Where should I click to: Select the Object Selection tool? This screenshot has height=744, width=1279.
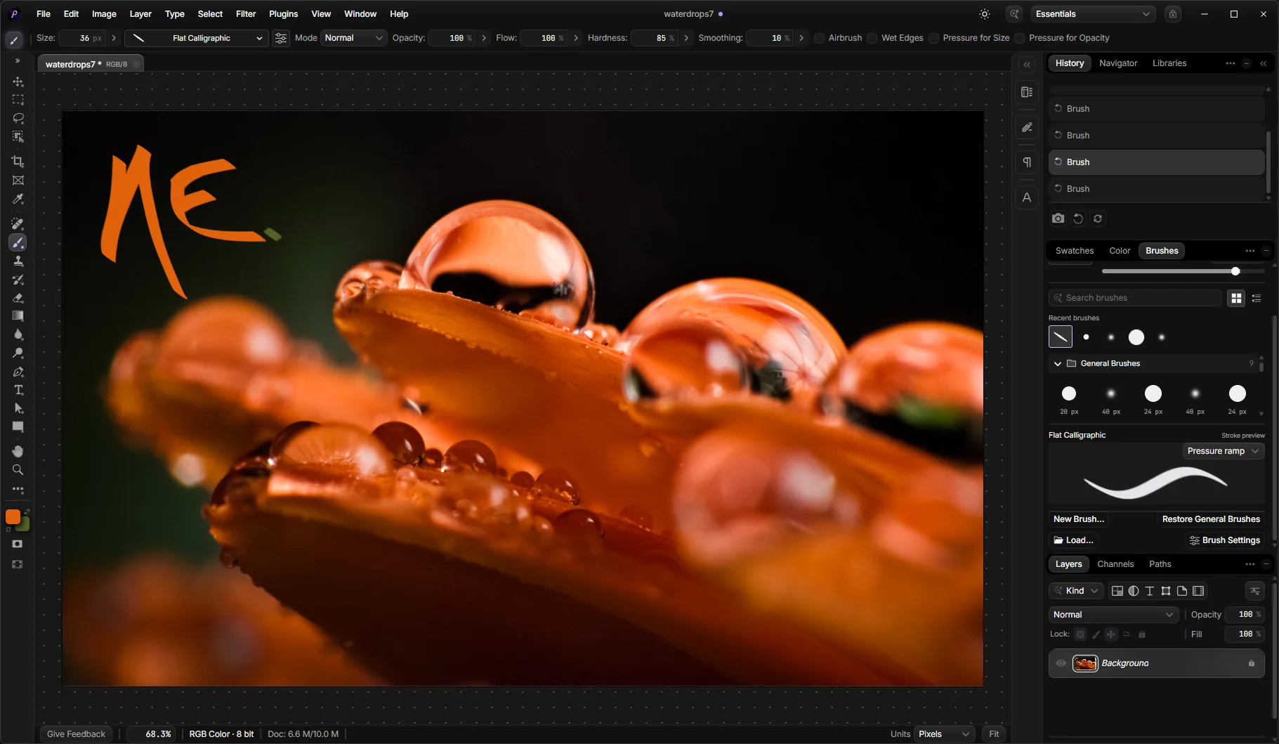coord(18,136)
